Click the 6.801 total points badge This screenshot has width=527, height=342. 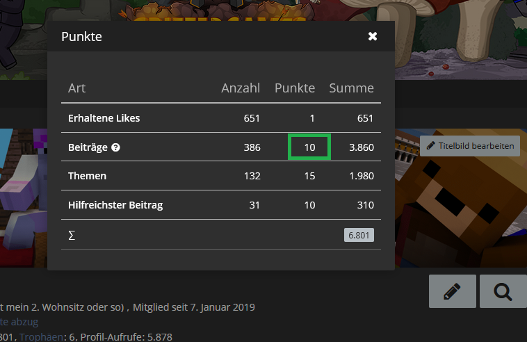point(359,235)
